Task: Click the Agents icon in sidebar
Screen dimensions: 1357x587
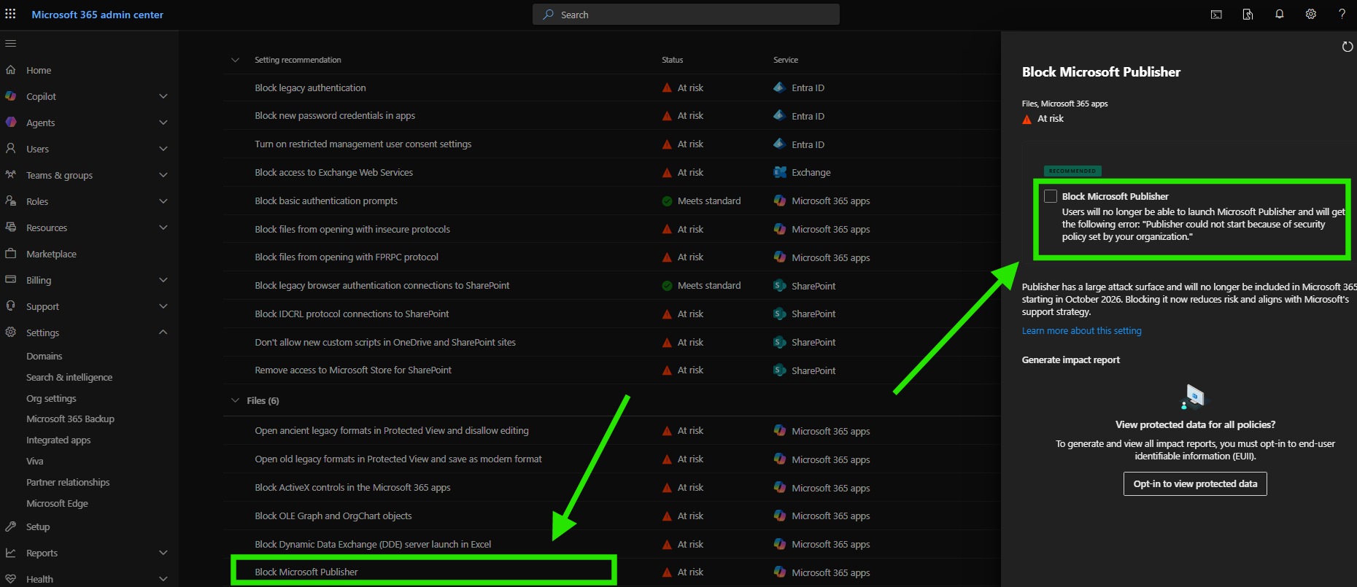Action: coord(10,123)
